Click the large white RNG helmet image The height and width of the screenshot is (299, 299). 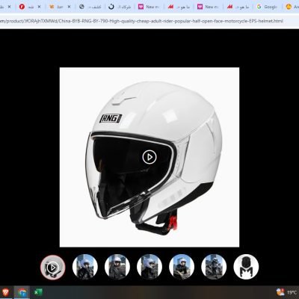149,157
